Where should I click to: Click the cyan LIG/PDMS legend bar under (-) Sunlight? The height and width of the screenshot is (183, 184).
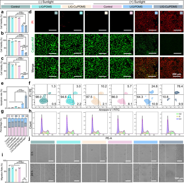[46, 7]
